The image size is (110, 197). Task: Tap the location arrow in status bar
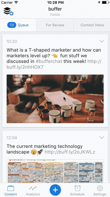99,2
